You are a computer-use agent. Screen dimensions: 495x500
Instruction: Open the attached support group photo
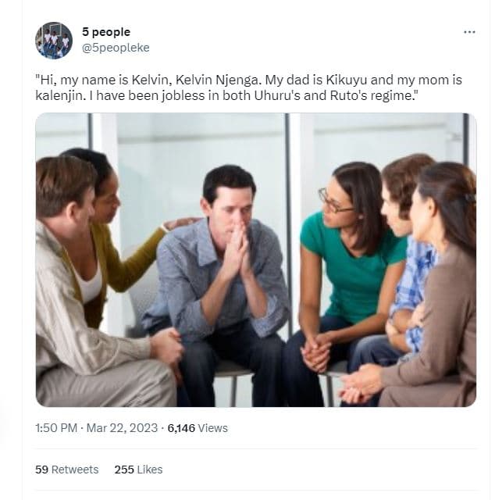coord(256,259)
